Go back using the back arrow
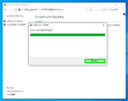This screenshot has height=101, width=128. click(5, 10)
